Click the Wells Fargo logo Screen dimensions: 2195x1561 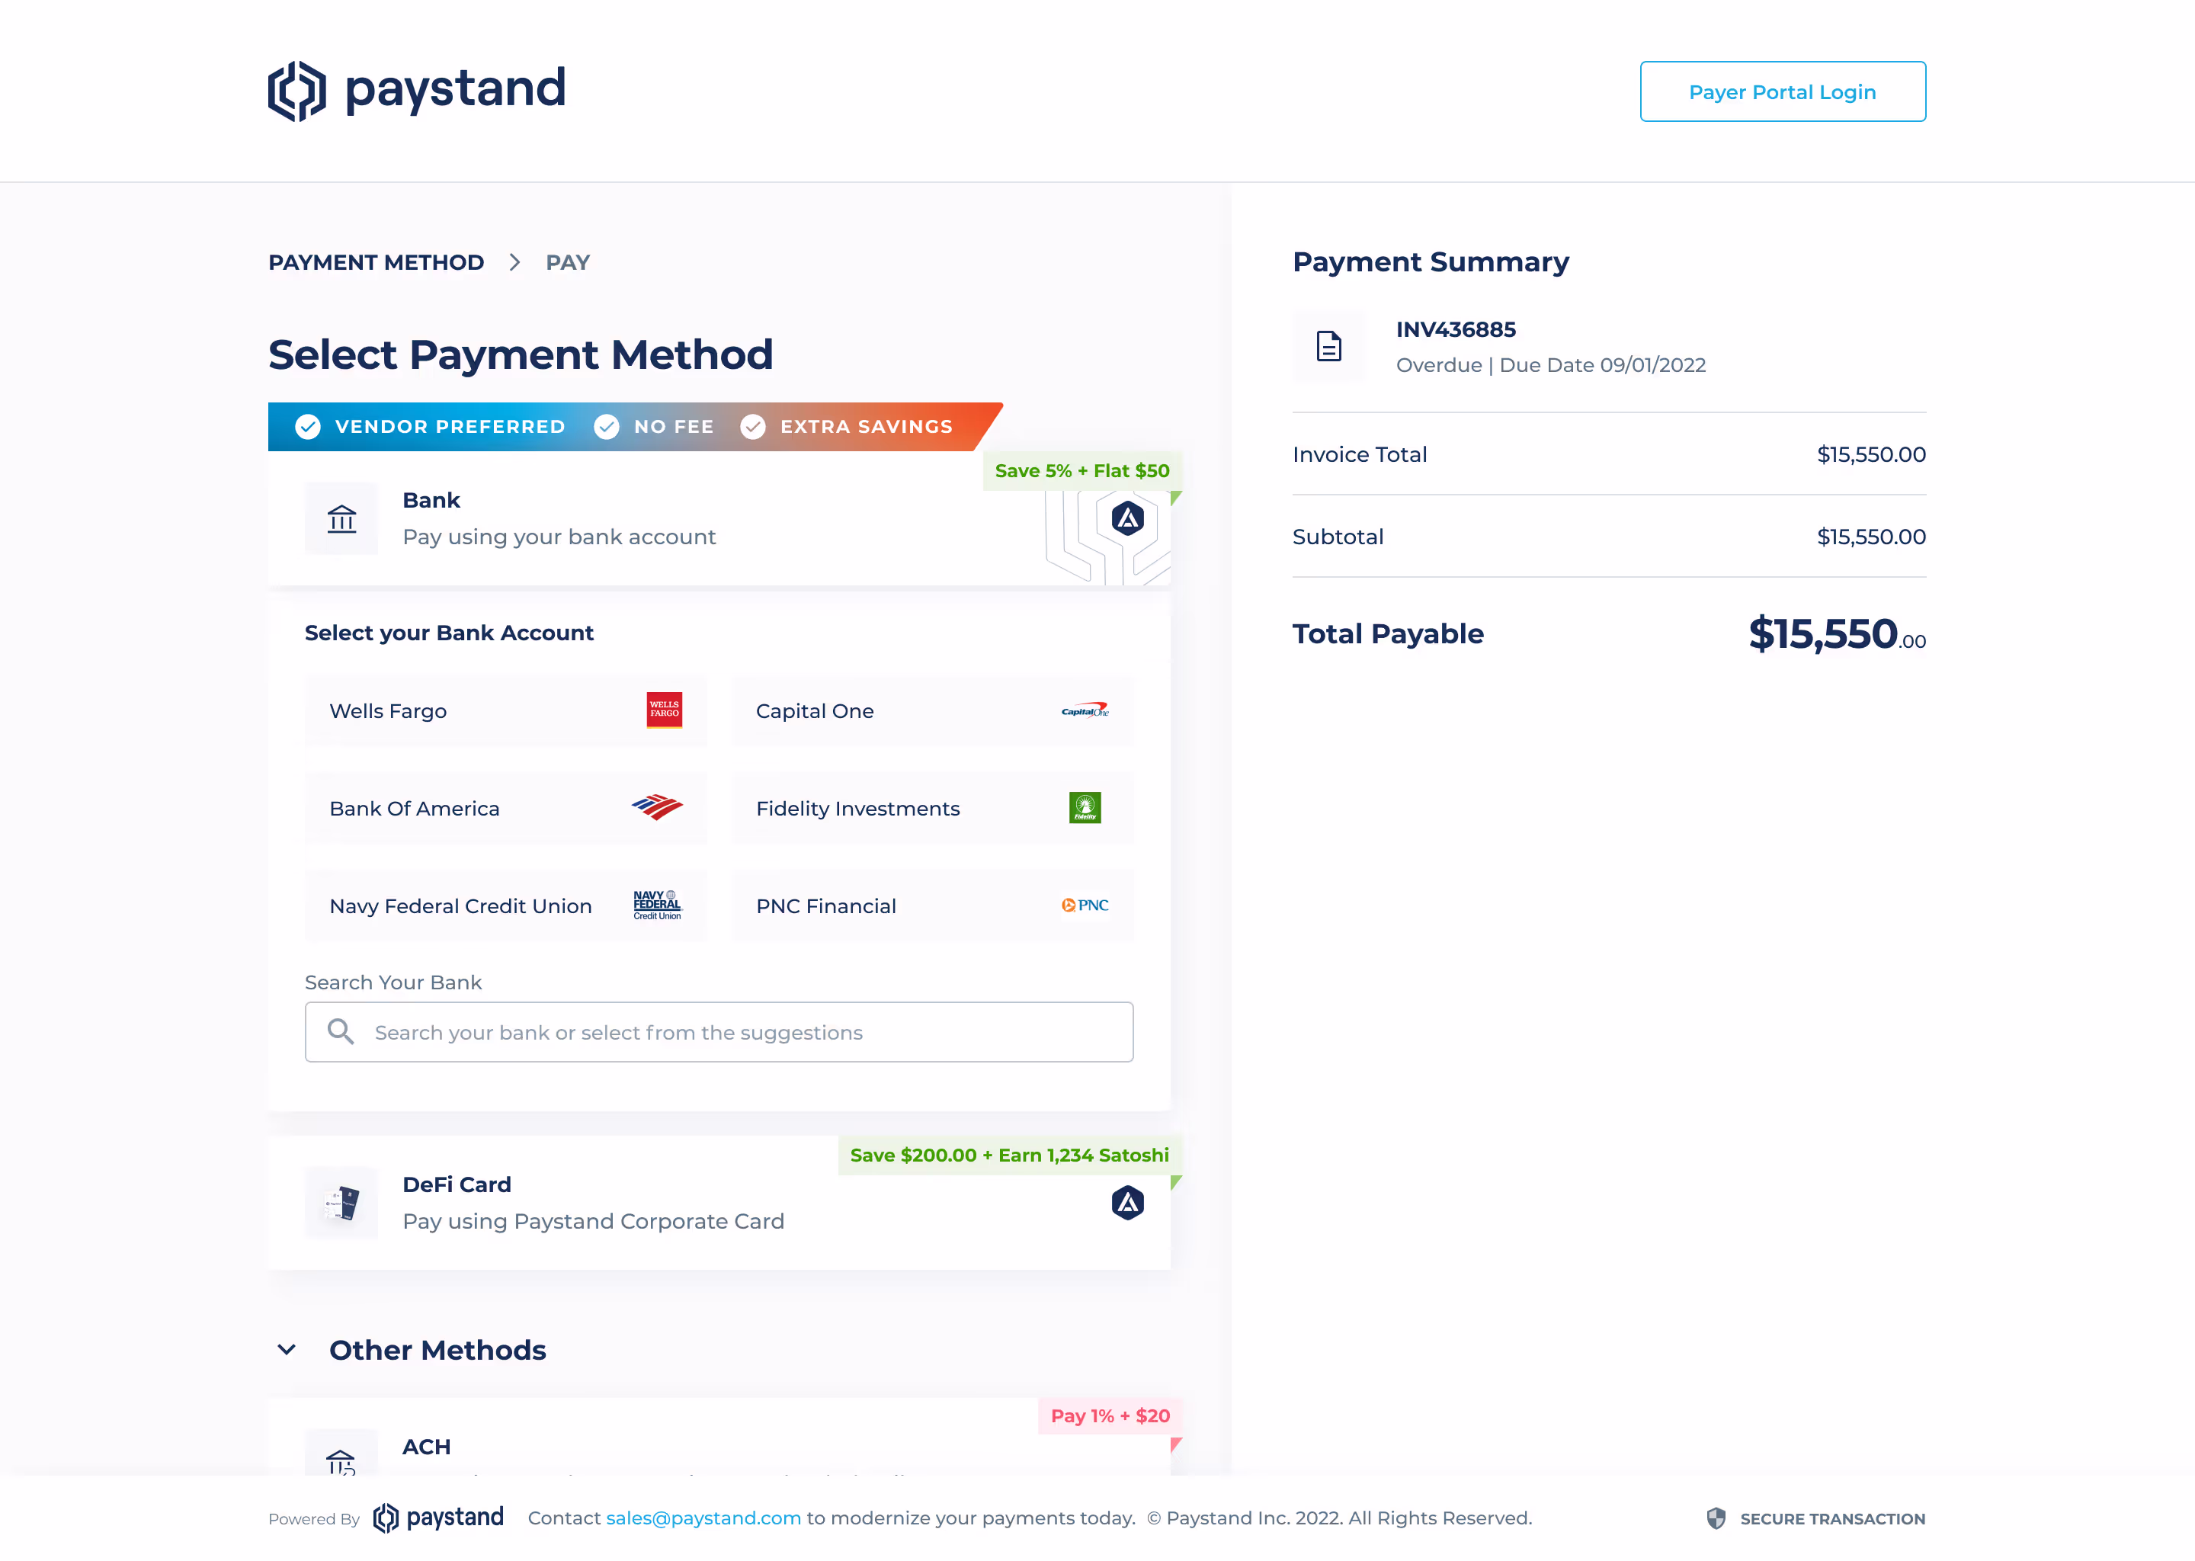tap(664, 710)
